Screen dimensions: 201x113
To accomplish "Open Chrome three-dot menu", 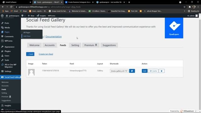I will coord(198,7).
